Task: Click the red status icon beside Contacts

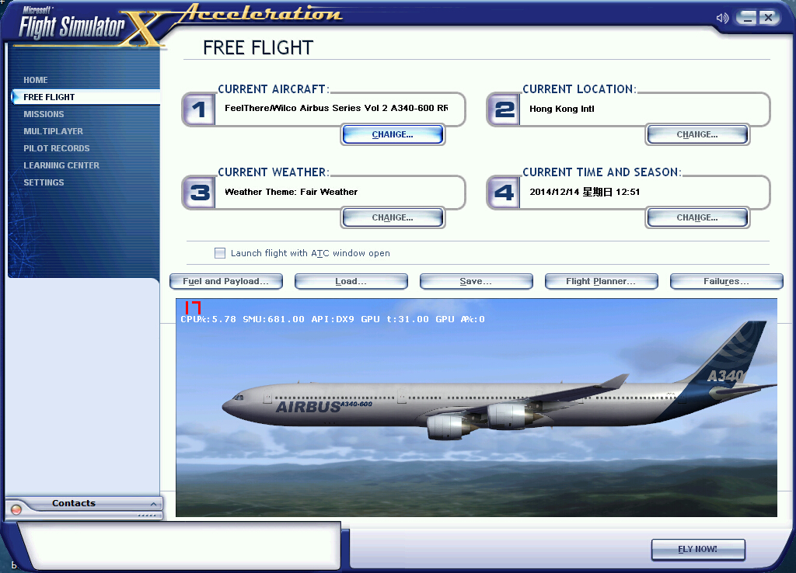Action: pos(16,509)
